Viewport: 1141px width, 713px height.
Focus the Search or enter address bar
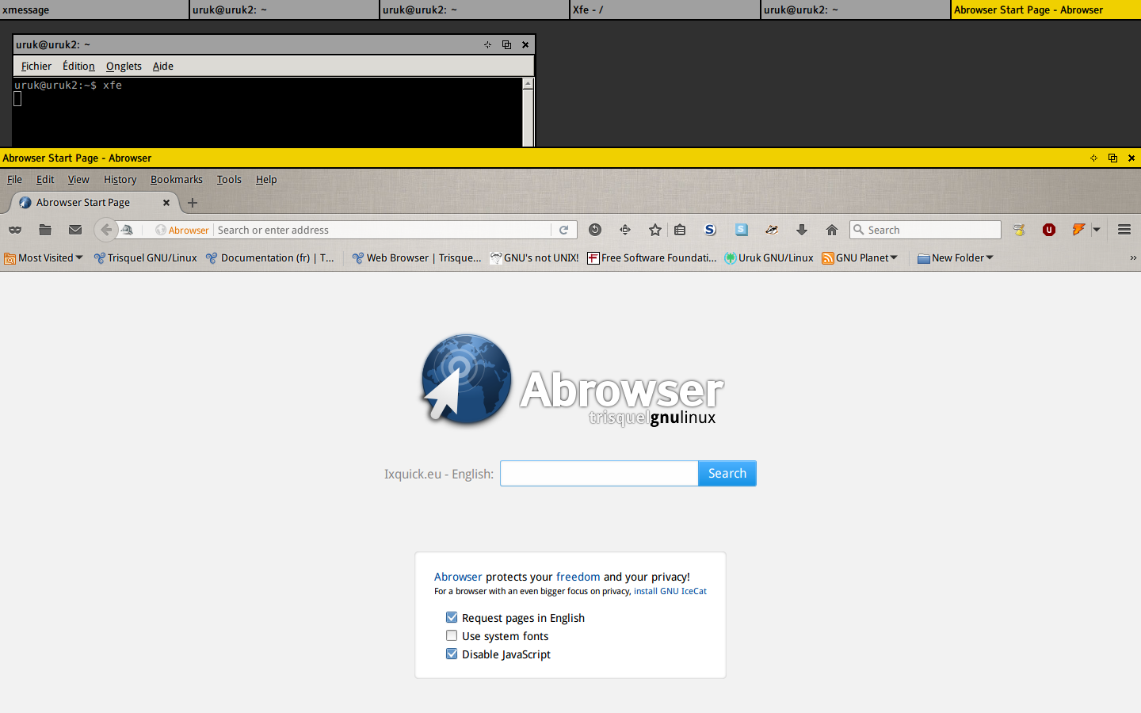[x=383, y=230]
